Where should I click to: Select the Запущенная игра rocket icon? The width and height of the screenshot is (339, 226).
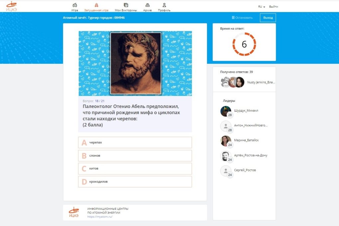pos(96,5)
